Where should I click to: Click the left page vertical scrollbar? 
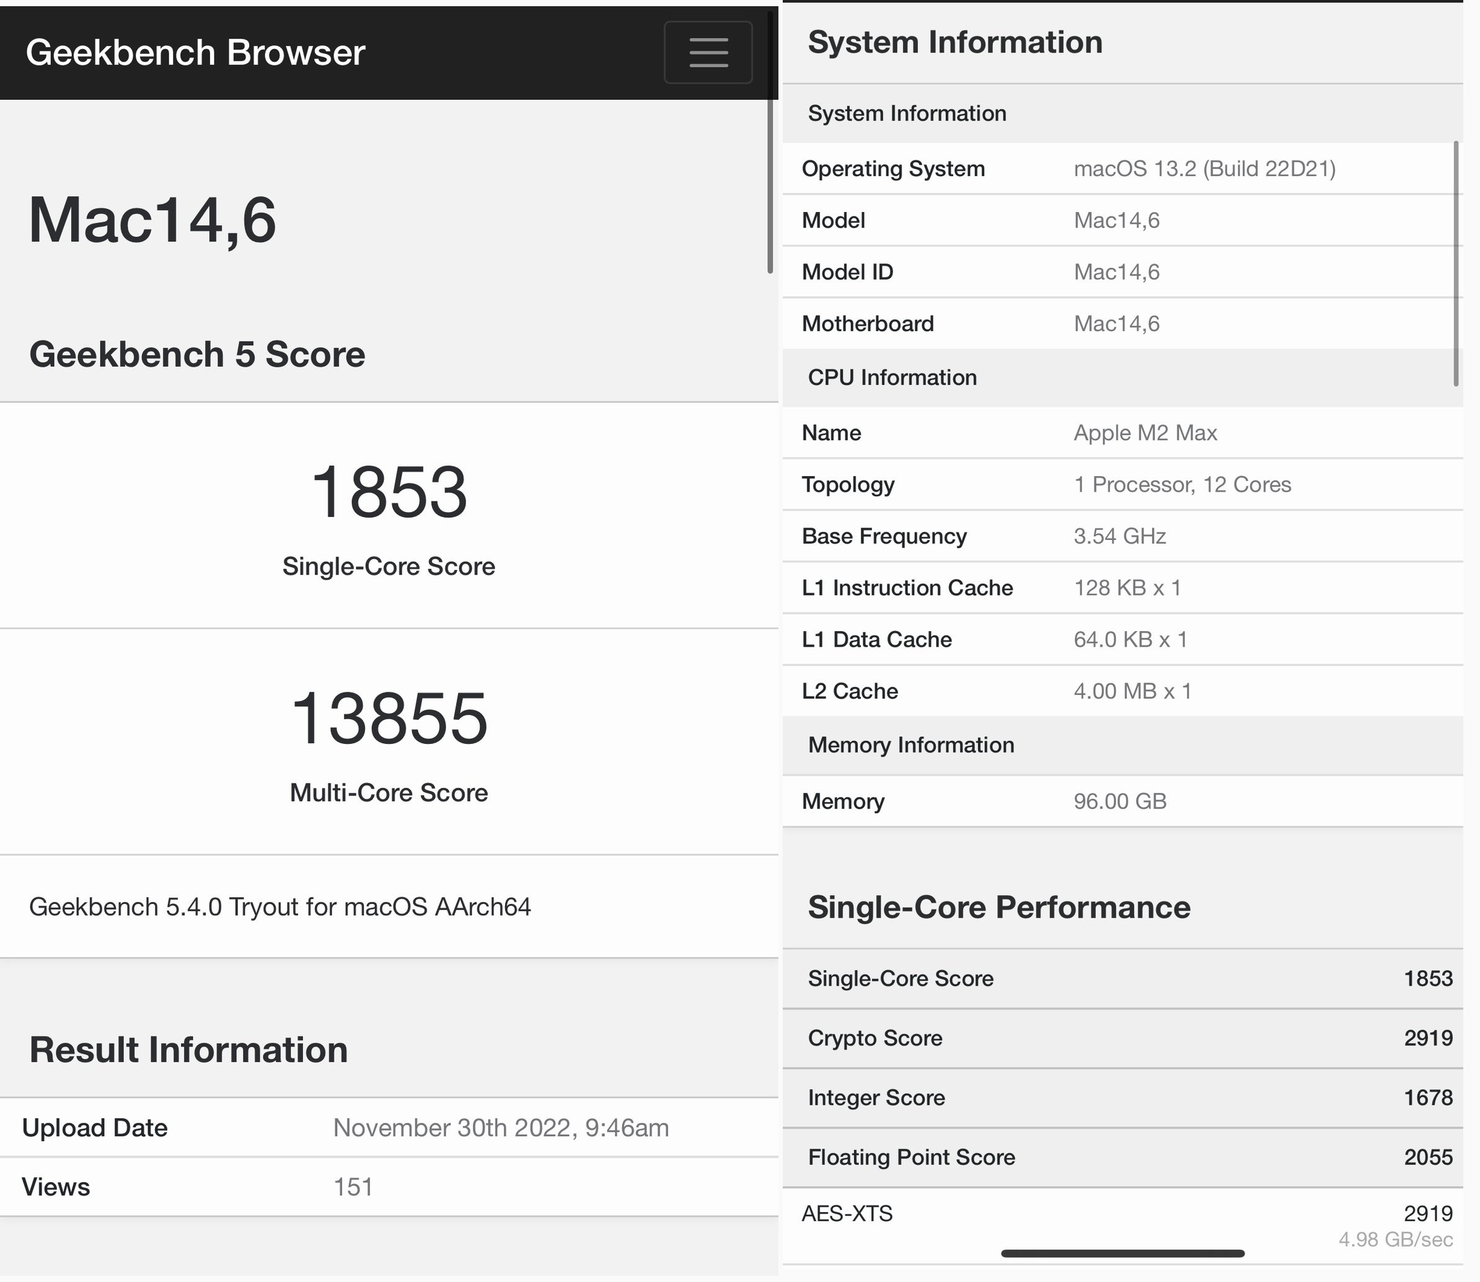[x=770, y=143]
